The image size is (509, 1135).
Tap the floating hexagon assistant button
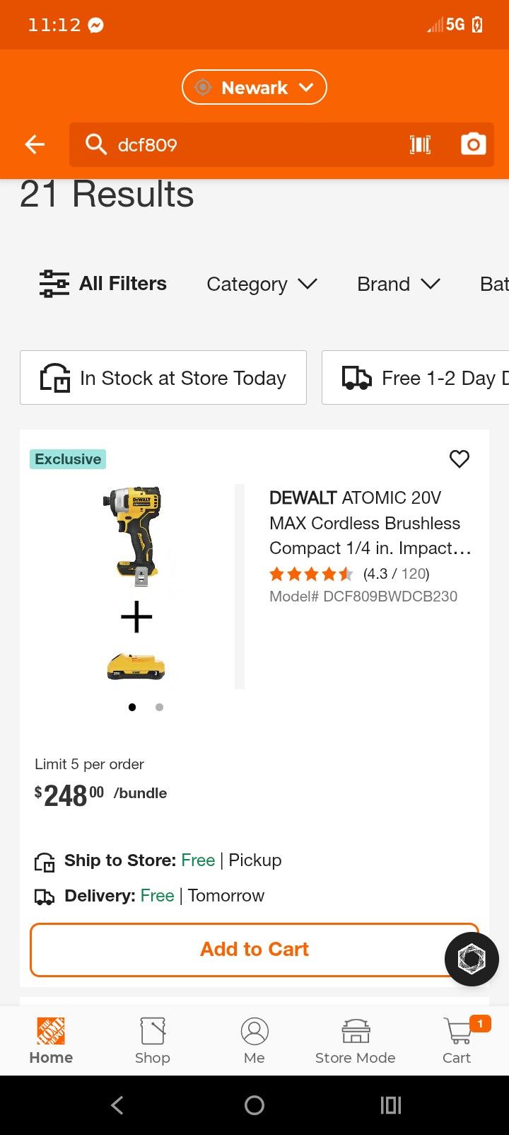(472, 959)
